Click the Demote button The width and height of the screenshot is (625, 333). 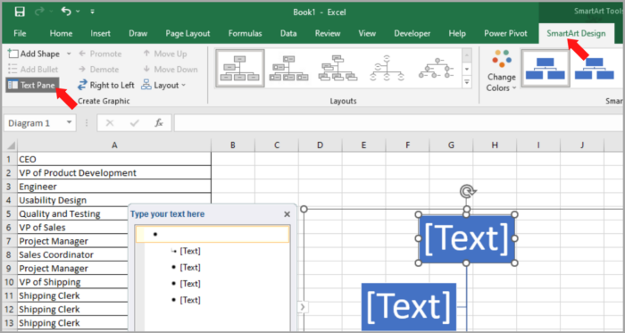[98, 70]
